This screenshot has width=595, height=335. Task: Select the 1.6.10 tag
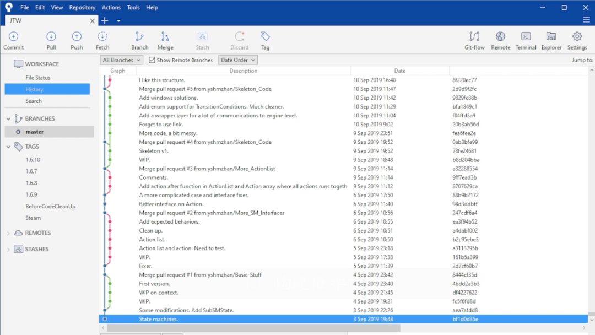pyautogui.click(x=33, y=160)
